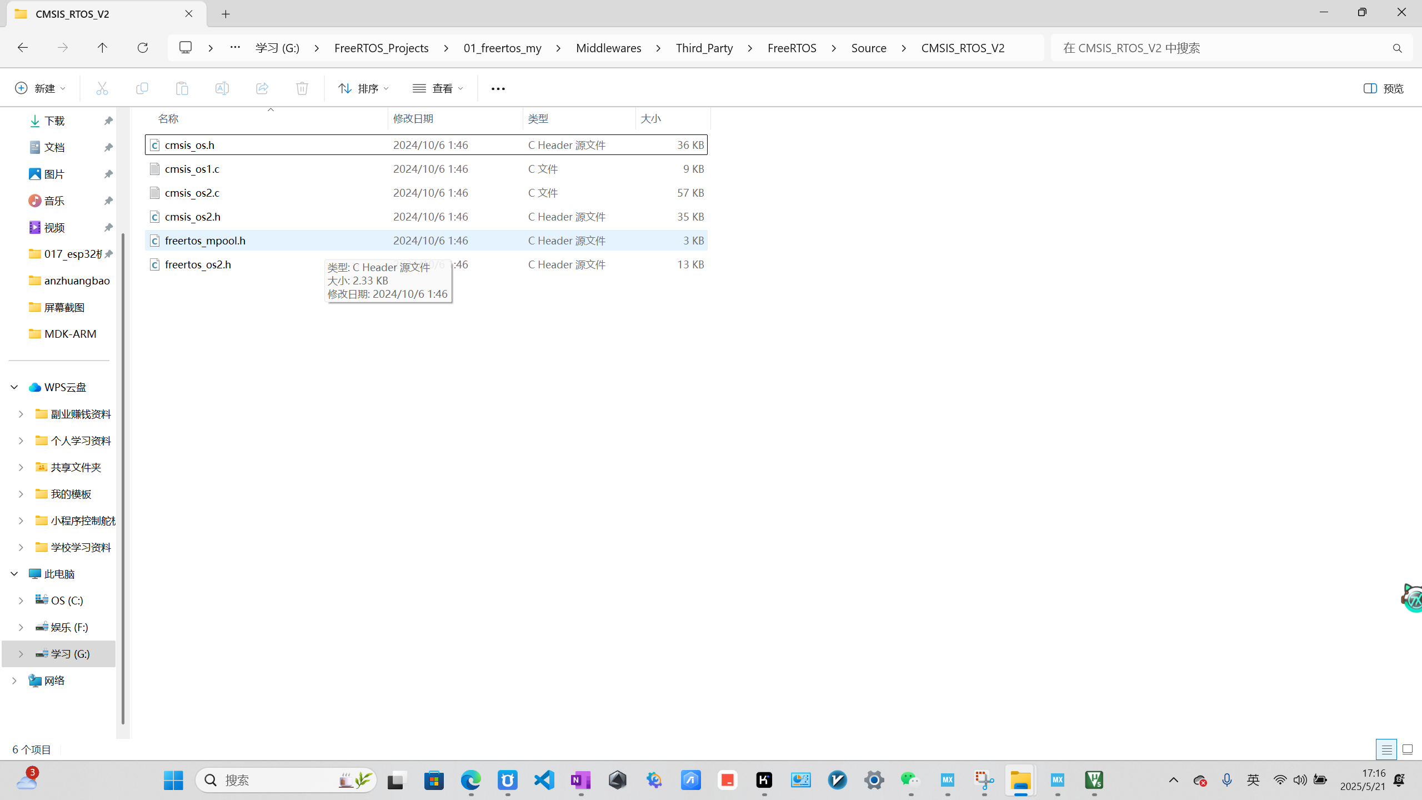Screen dimensions: 1422x800
Task: Click the Middlewares breadcrumb segment
Action: [608, 48]
